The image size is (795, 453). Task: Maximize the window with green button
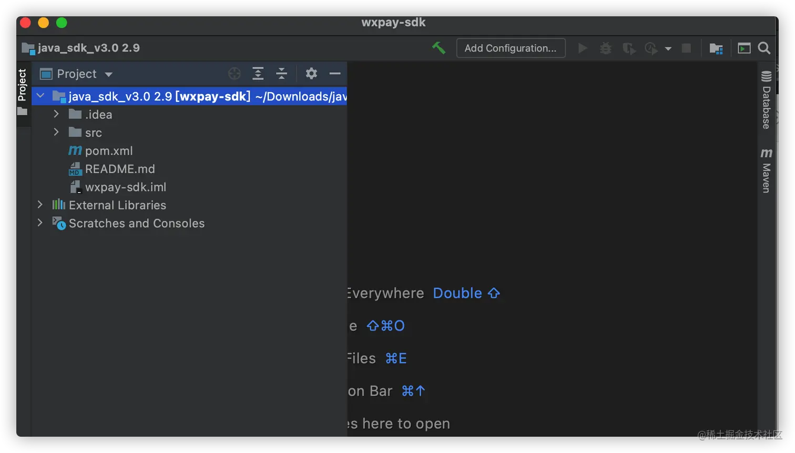click(x=62, y=23)
